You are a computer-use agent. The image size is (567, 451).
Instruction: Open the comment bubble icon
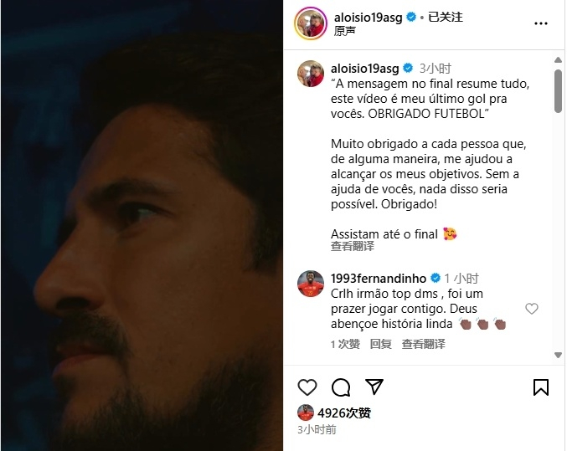point(341,387)
